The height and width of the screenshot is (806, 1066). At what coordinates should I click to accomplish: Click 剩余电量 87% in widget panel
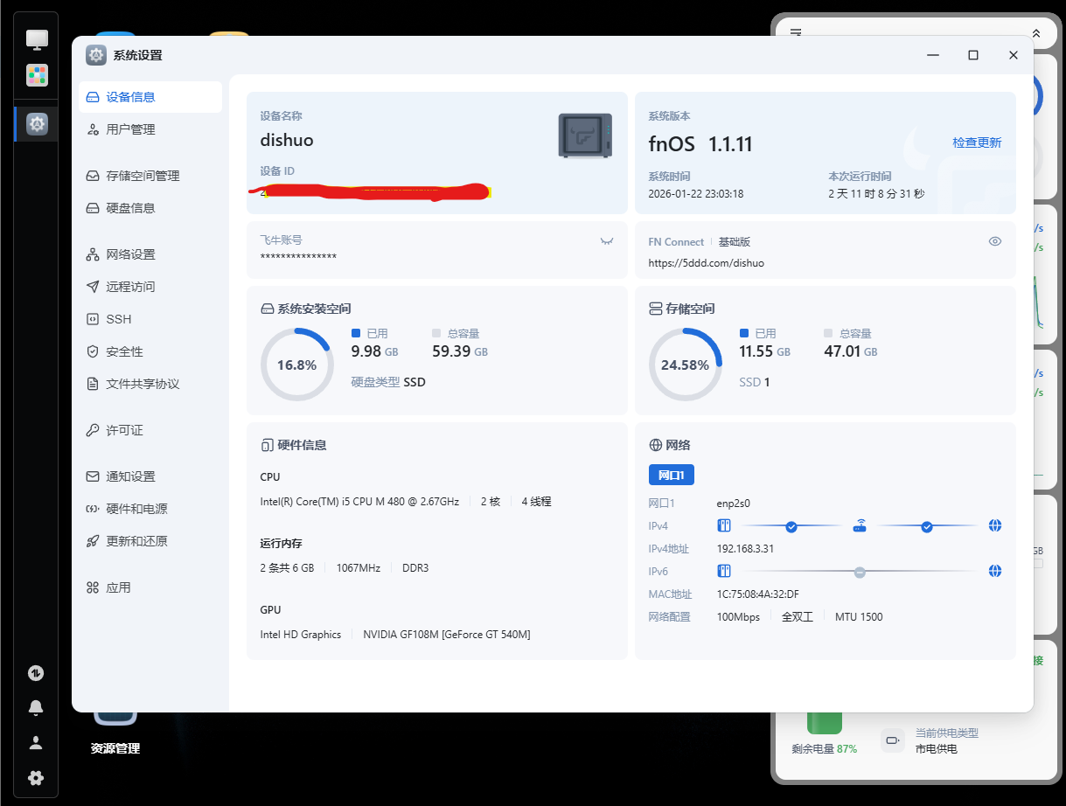[x=825, y=749]
